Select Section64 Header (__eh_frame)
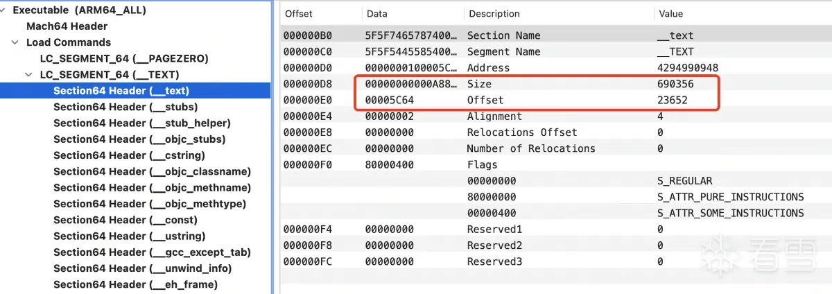832x294 pixels. [x=135, y=284]
